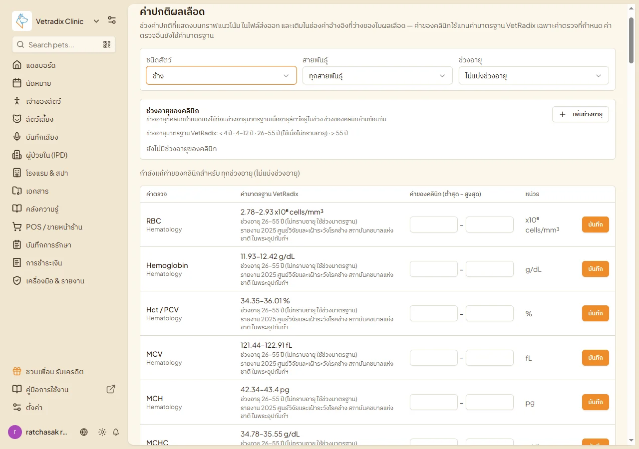Click the Vetradix Clinic dog logo
The height and width of the screenshot is (449, 639).
tap(22, 21)
